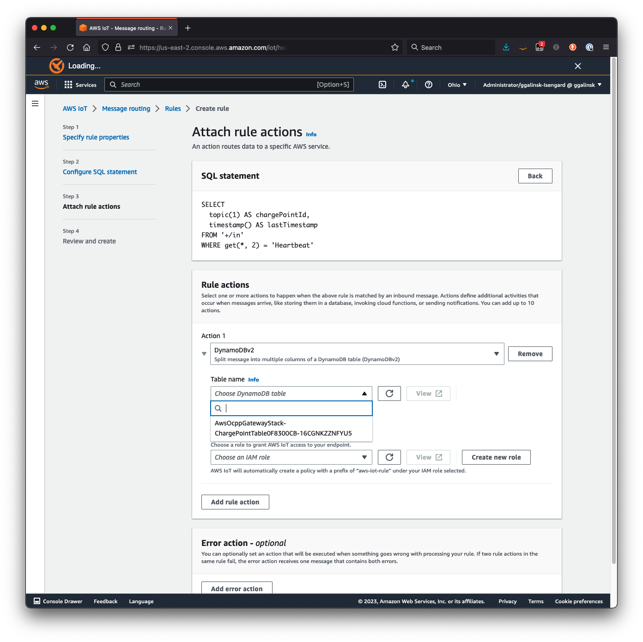Image resolution: width=643 pixels, height=642 pixels.
Task: Open the Services grid icon
Action: click(x=68, y=85)
